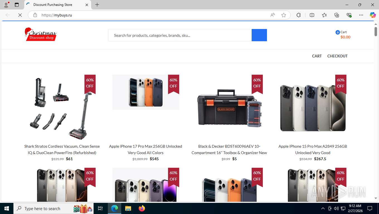Go to the CART menu link

317,56
